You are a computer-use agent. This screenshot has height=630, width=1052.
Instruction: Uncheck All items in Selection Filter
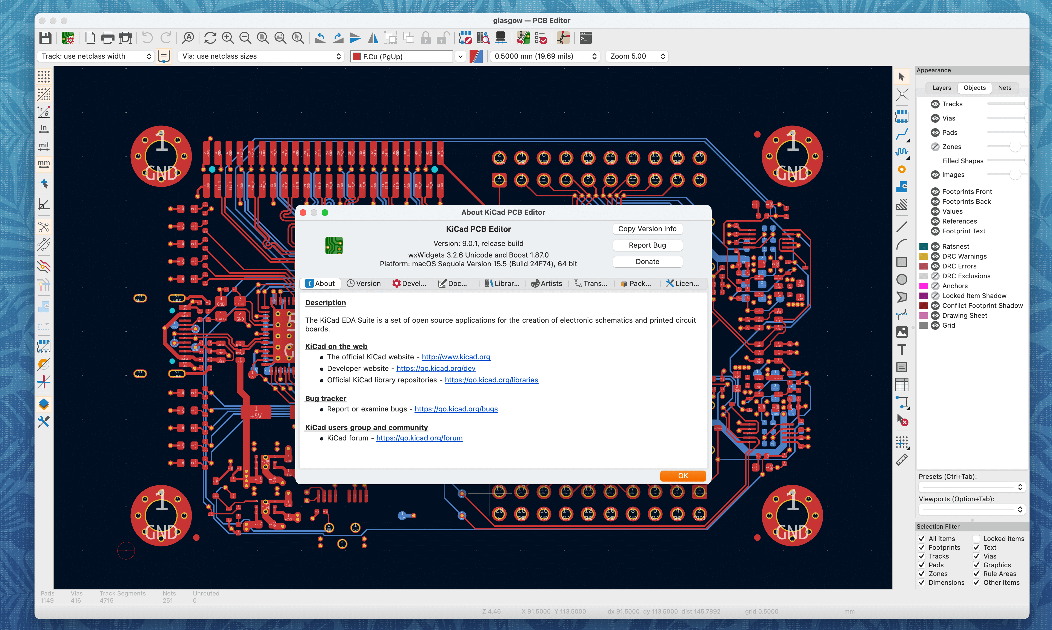click(922, 539)
